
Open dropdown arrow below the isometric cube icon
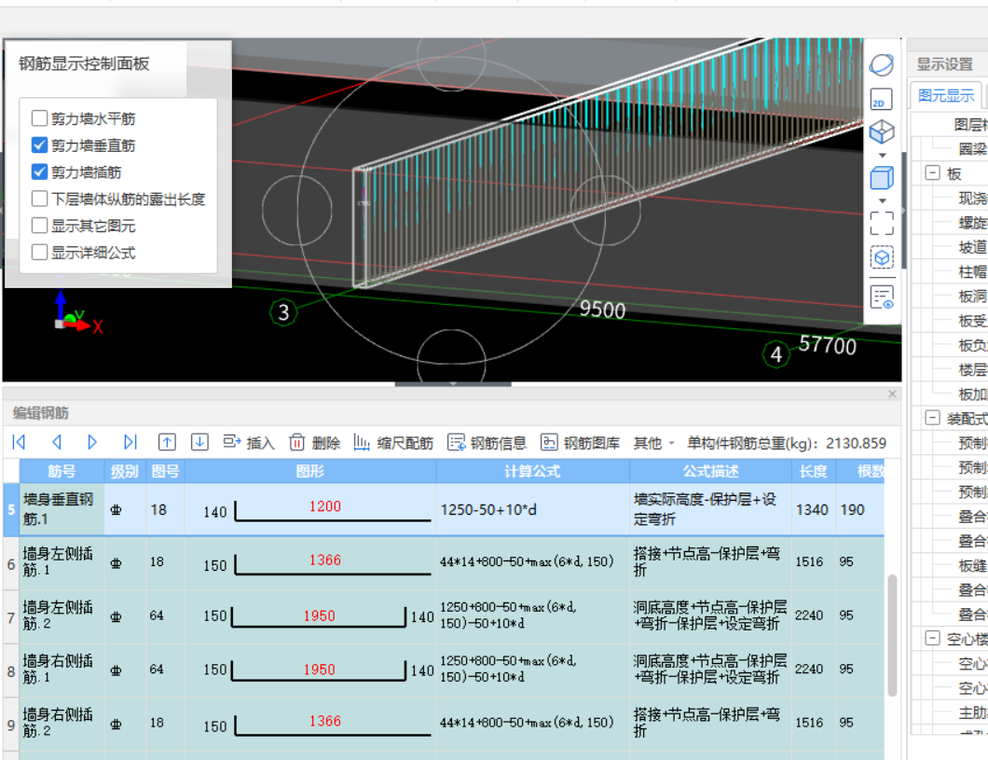coord(882,155)
